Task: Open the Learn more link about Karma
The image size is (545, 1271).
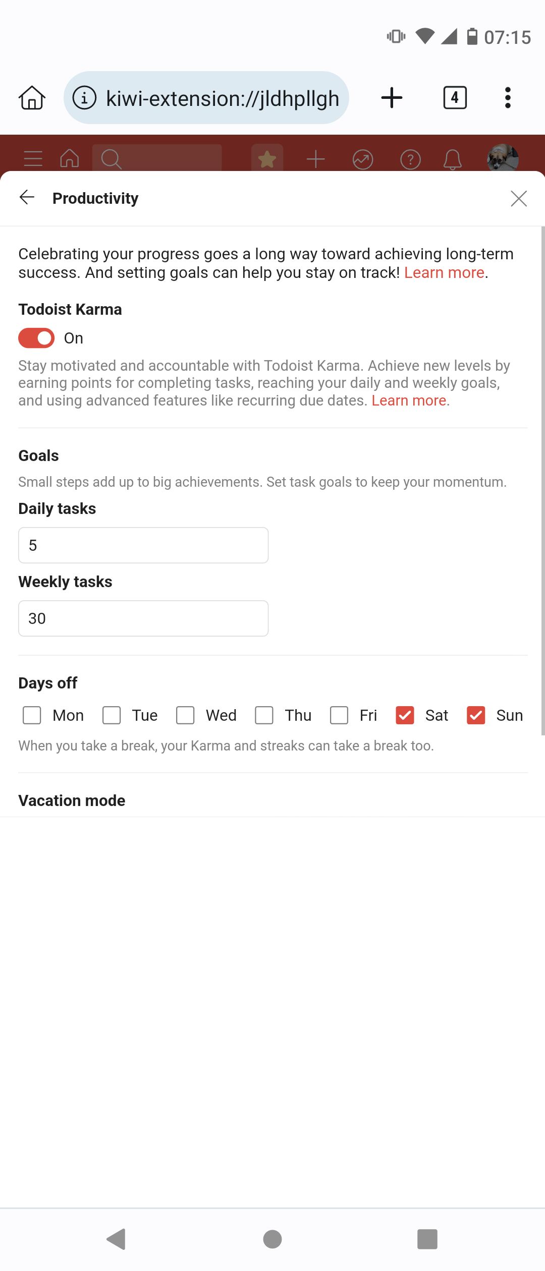Action: pyautogui.click(x=409, y=400)
